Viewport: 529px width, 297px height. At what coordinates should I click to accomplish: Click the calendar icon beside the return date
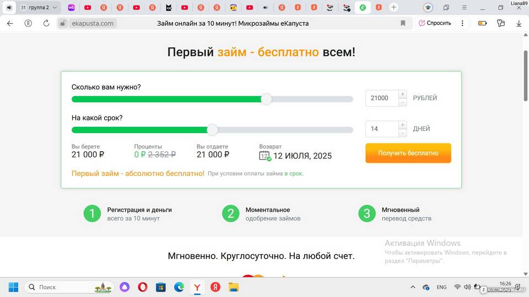[x=265, y=156]
